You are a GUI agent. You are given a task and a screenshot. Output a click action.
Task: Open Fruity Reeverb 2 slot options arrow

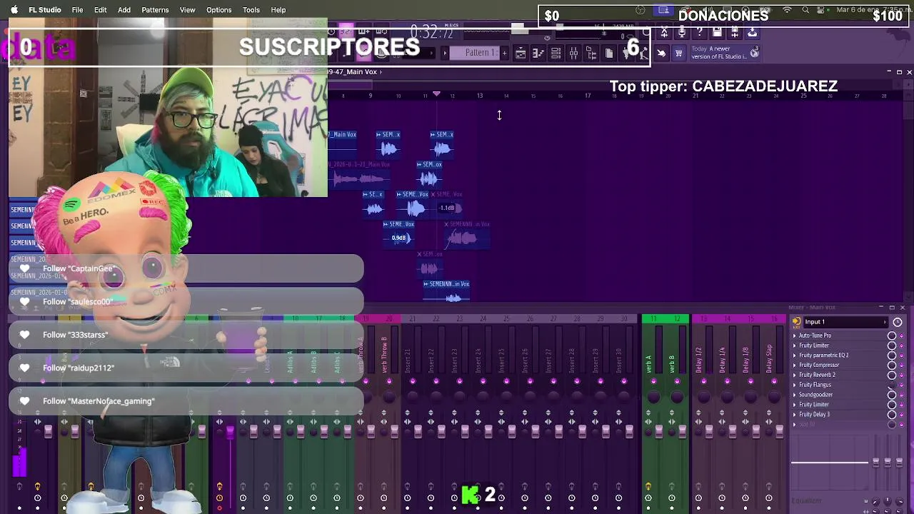(795, 375)
